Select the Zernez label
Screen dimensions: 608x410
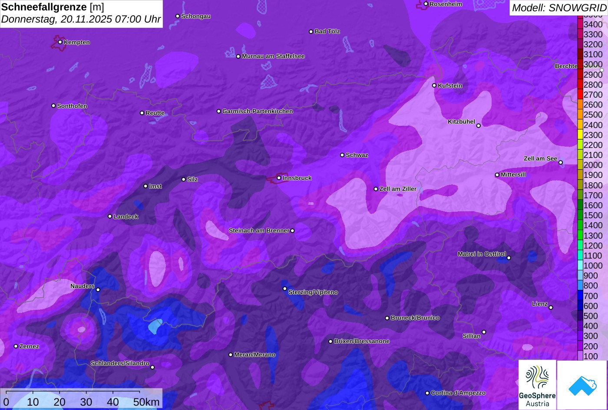pyautogui.click(x=29, y=346)
